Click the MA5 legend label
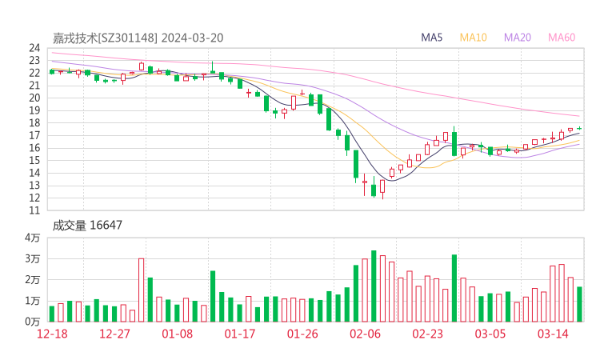 [x=431, y=38]
